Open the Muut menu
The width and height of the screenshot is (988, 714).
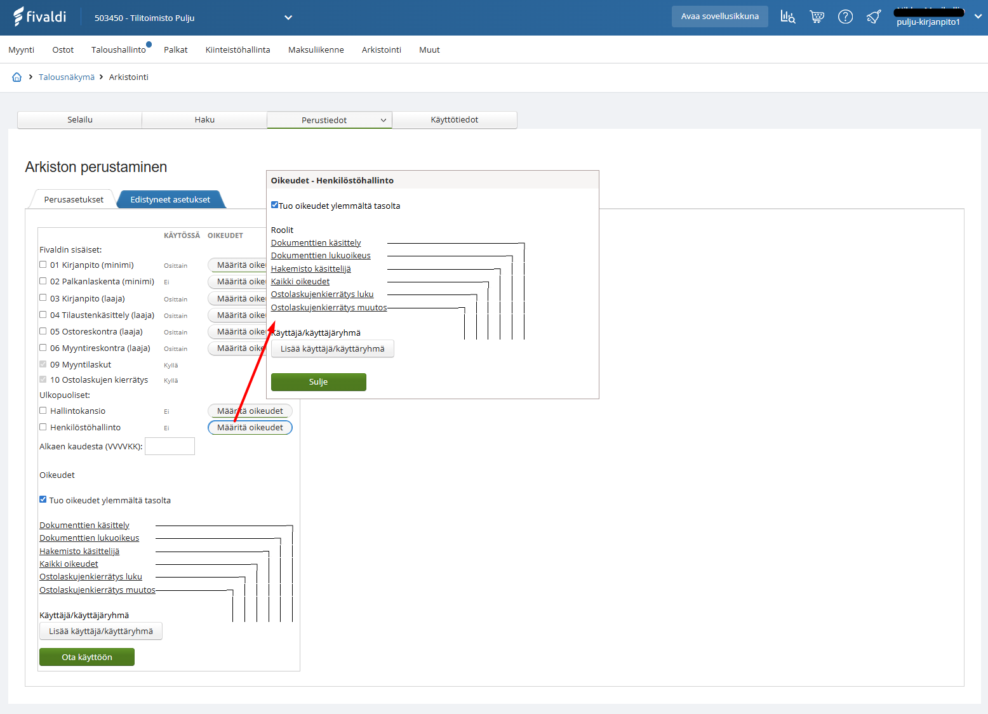point(429,50)
